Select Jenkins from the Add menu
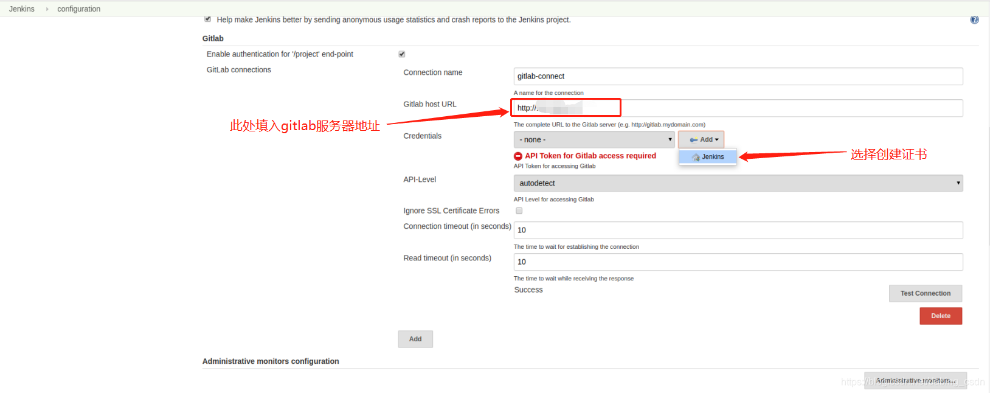Screen dimensions: 990x393 click(708, 157)
